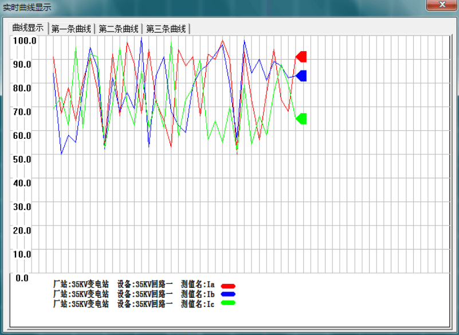Close the 实时曲线显示 window
Screen dimensions: 459x335
tap(441, 5)
